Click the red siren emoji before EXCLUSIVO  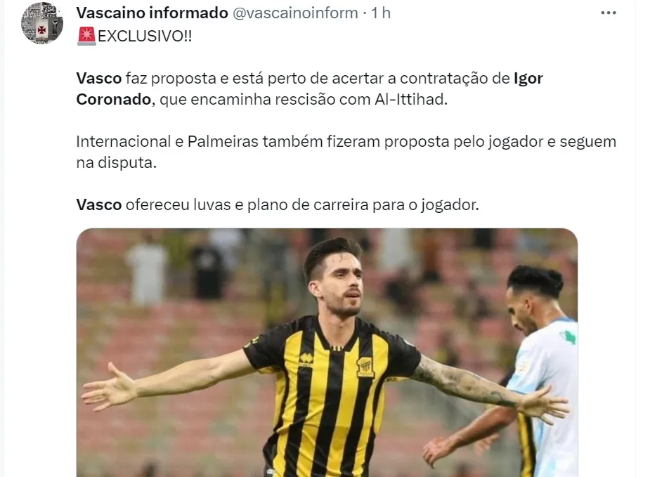tap(86, 36)
